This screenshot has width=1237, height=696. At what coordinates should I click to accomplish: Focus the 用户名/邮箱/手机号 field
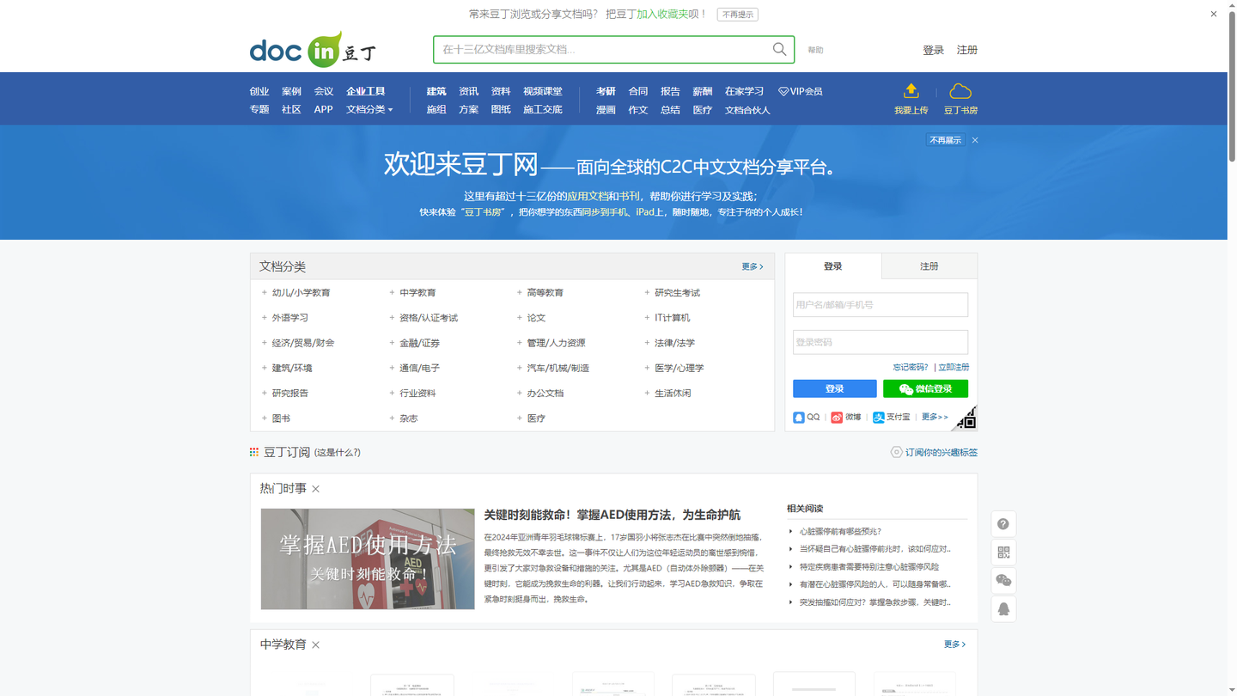point(881,305)
